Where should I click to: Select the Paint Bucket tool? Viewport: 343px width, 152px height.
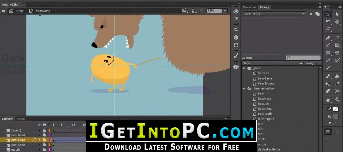pos(337,76)
